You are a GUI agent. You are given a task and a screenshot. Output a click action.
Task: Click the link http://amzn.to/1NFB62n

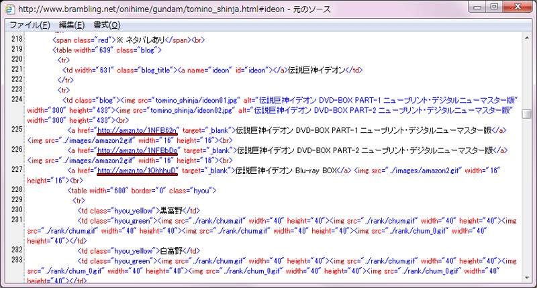(x=137, y=130)
